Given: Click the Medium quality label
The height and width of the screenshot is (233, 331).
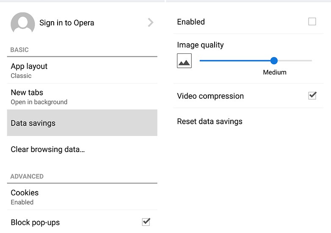Looking at the screenshot, I should click(275, 72).
